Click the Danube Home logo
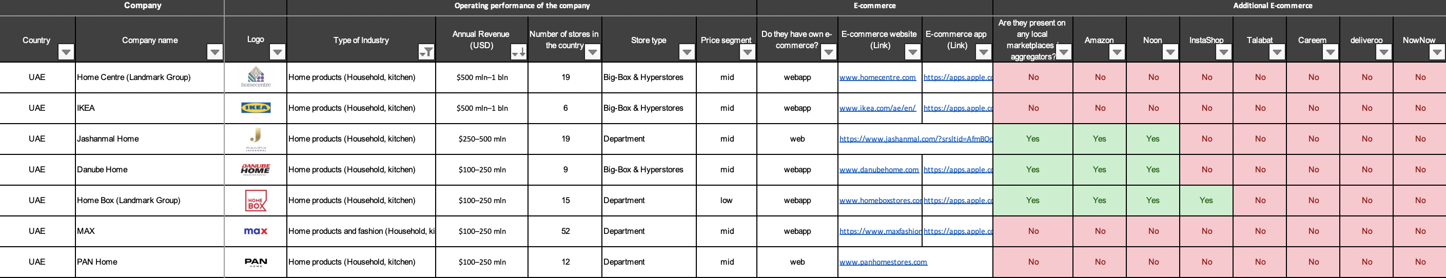The height and width of the screenshot is (278, 1446). (x=256, y=169)
